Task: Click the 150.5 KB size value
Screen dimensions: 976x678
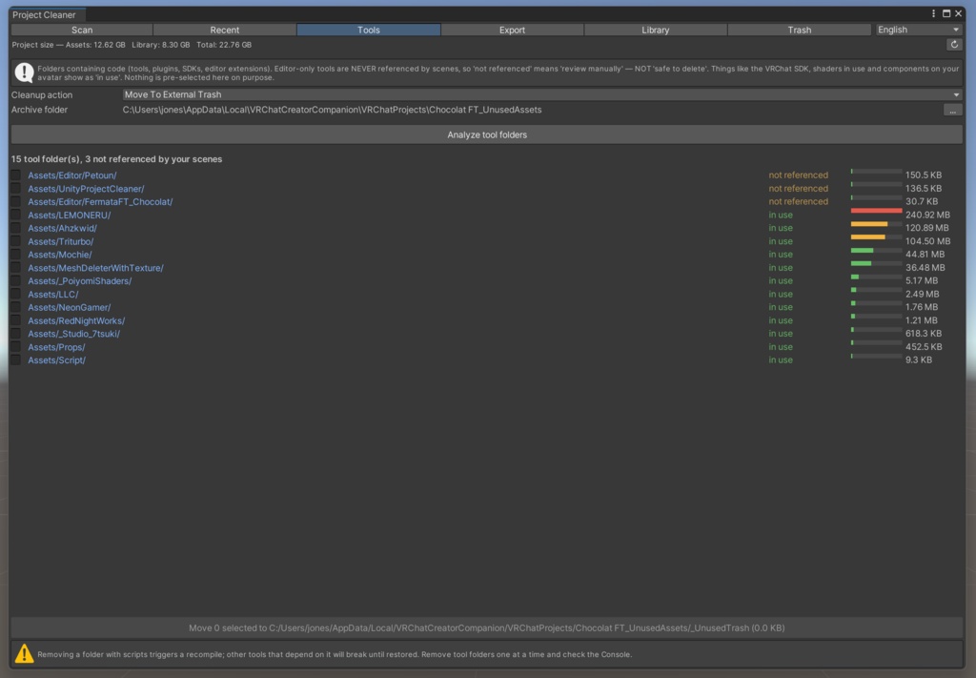Action: coord(923,175)
